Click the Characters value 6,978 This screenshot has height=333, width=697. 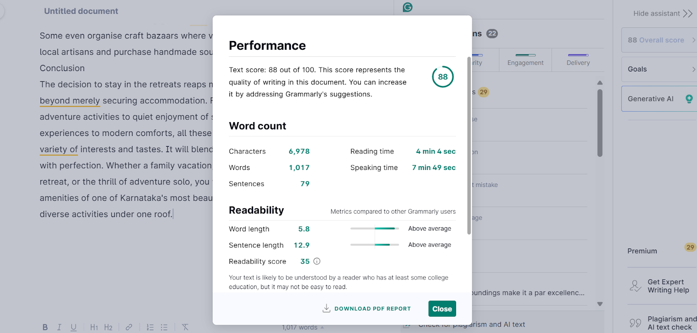(299, 151)
